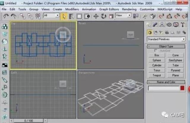The height and width of the screenshot is (123, 190).
Task: Select the Helpers category icon
Action: pyautogui.click(x=173, y=33)
